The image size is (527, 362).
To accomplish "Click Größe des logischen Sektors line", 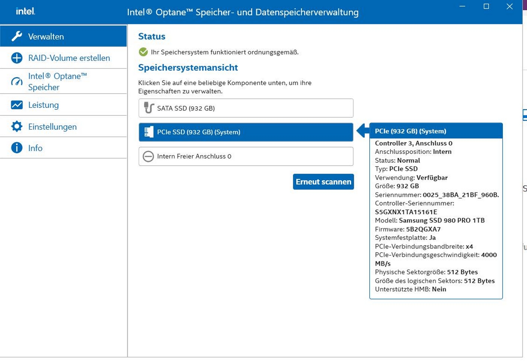I will (x=435, y=281).
